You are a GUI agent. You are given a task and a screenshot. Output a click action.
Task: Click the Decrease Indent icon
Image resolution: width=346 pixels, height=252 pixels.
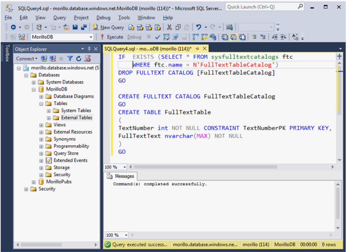tap(275, 37)
